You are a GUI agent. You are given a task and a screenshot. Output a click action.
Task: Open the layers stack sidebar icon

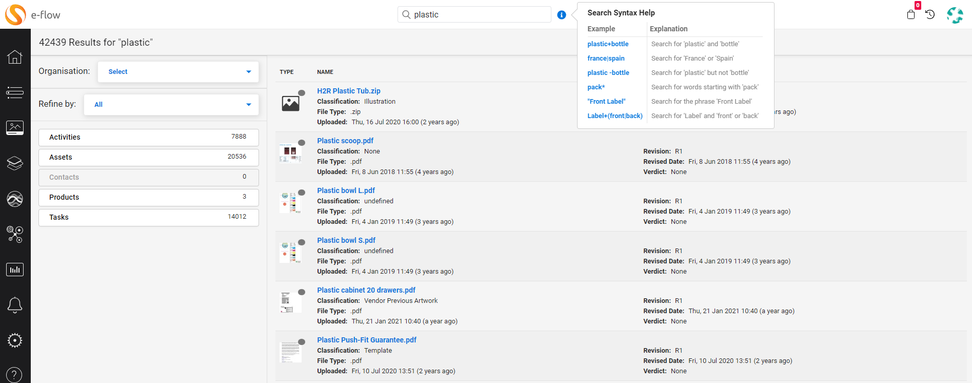(x=15, y=163)
